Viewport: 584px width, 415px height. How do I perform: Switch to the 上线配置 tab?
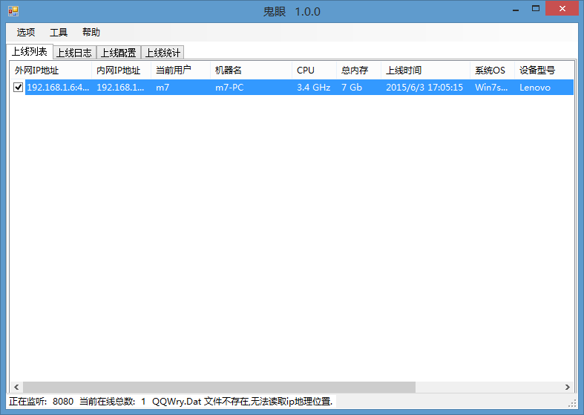119,53
